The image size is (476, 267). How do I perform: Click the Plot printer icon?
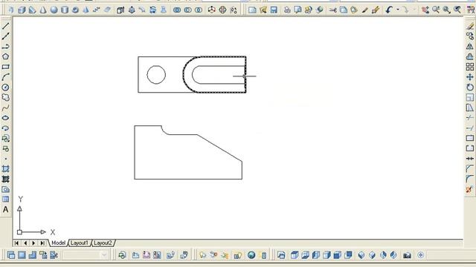287,10
